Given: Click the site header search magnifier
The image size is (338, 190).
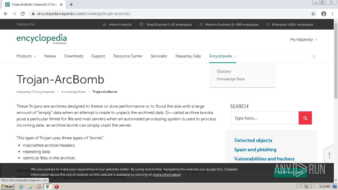Looking at the screenshot, I should pos(314,56).
